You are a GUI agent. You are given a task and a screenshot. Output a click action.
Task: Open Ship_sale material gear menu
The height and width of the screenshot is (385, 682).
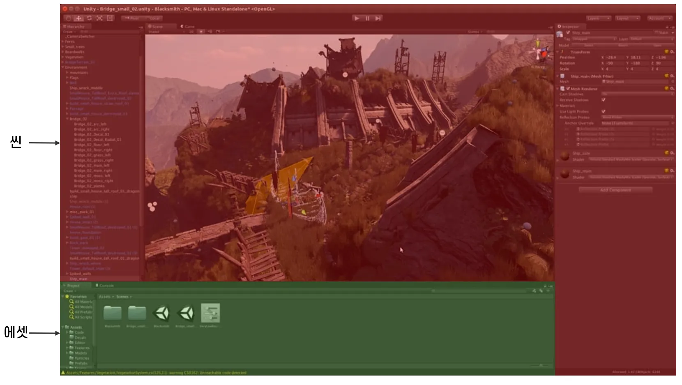[x=672, y=153]
